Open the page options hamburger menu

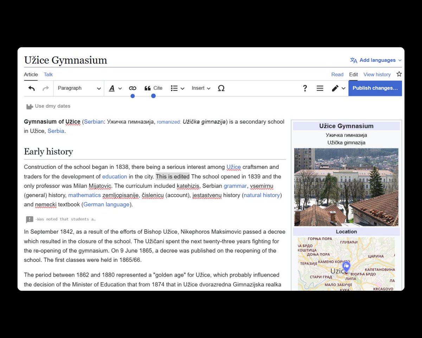tap(320, 88)
